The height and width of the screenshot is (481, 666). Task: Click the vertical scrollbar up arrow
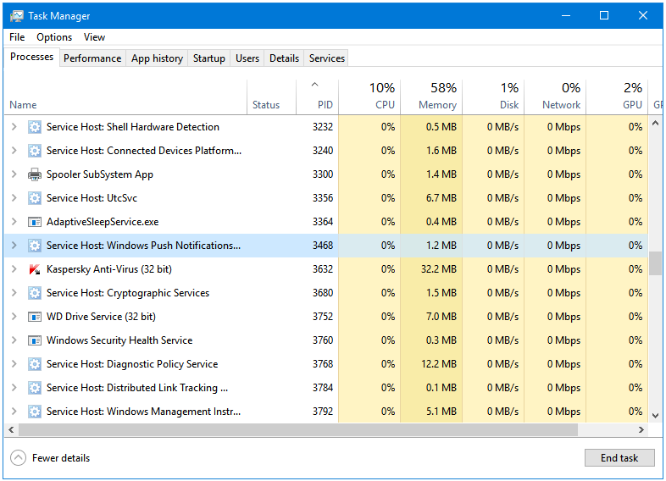[x=655, y=123]
